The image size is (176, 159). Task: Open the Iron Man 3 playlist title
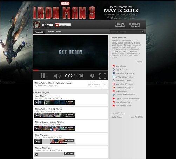point(40,96)
